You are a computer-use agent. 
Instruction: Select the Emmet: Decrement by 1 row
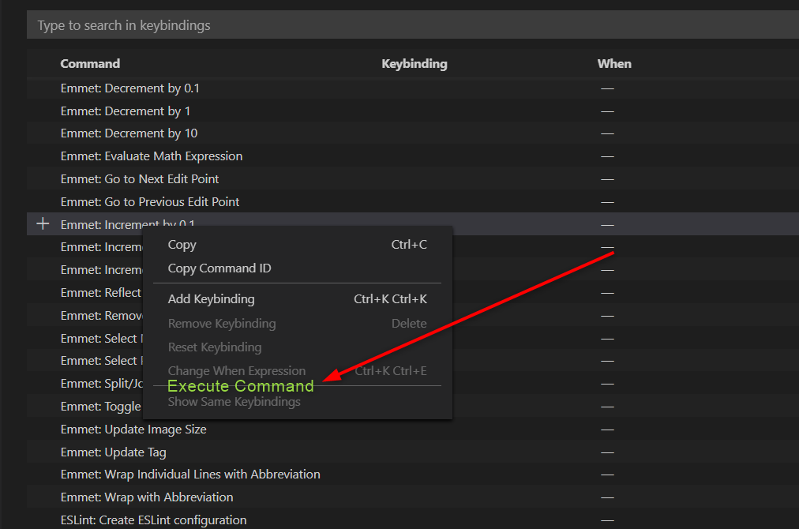[413, 111]
